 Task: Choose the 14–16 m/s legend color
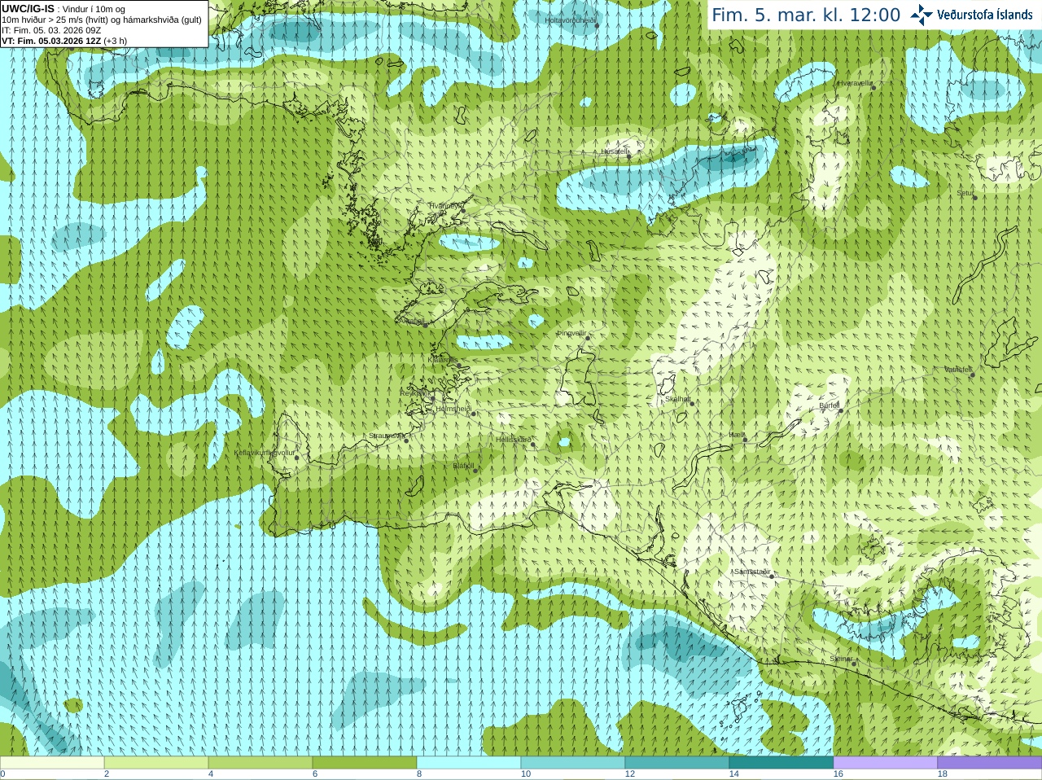pyautogui.click(x=781, y=763)
